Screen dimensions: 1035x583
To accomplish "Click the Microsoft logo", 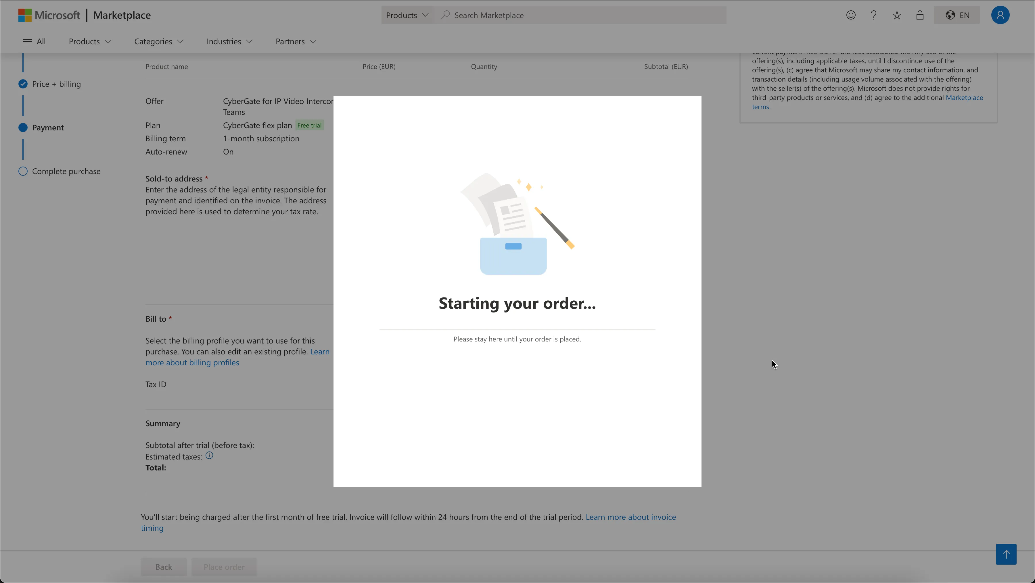I will [x=49, y=15].
